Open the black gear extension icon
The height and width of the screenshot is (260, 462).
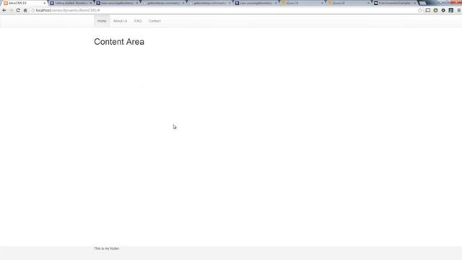pyautogui.click(x=443, y=10)
